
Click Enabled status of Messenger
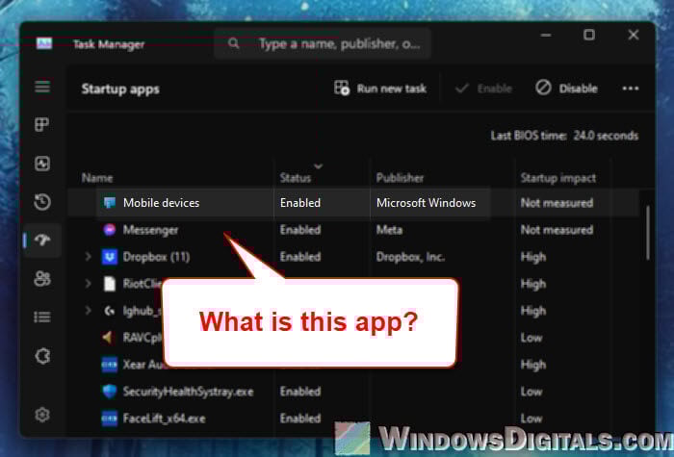(300, 230)
